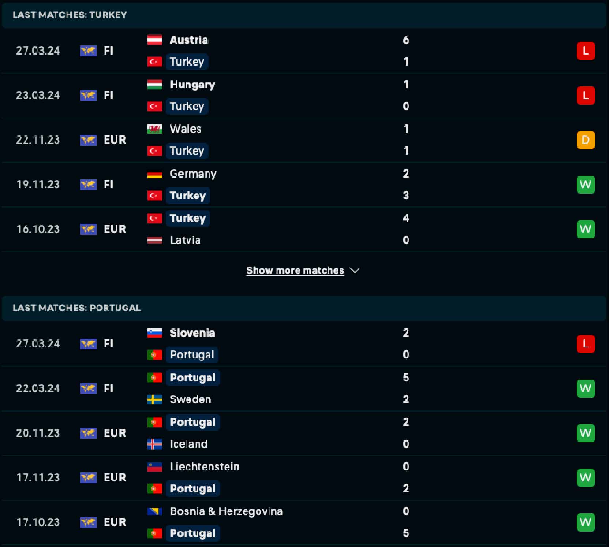Click the Bosnia & Herzegovina flag icon

point(154,511)
